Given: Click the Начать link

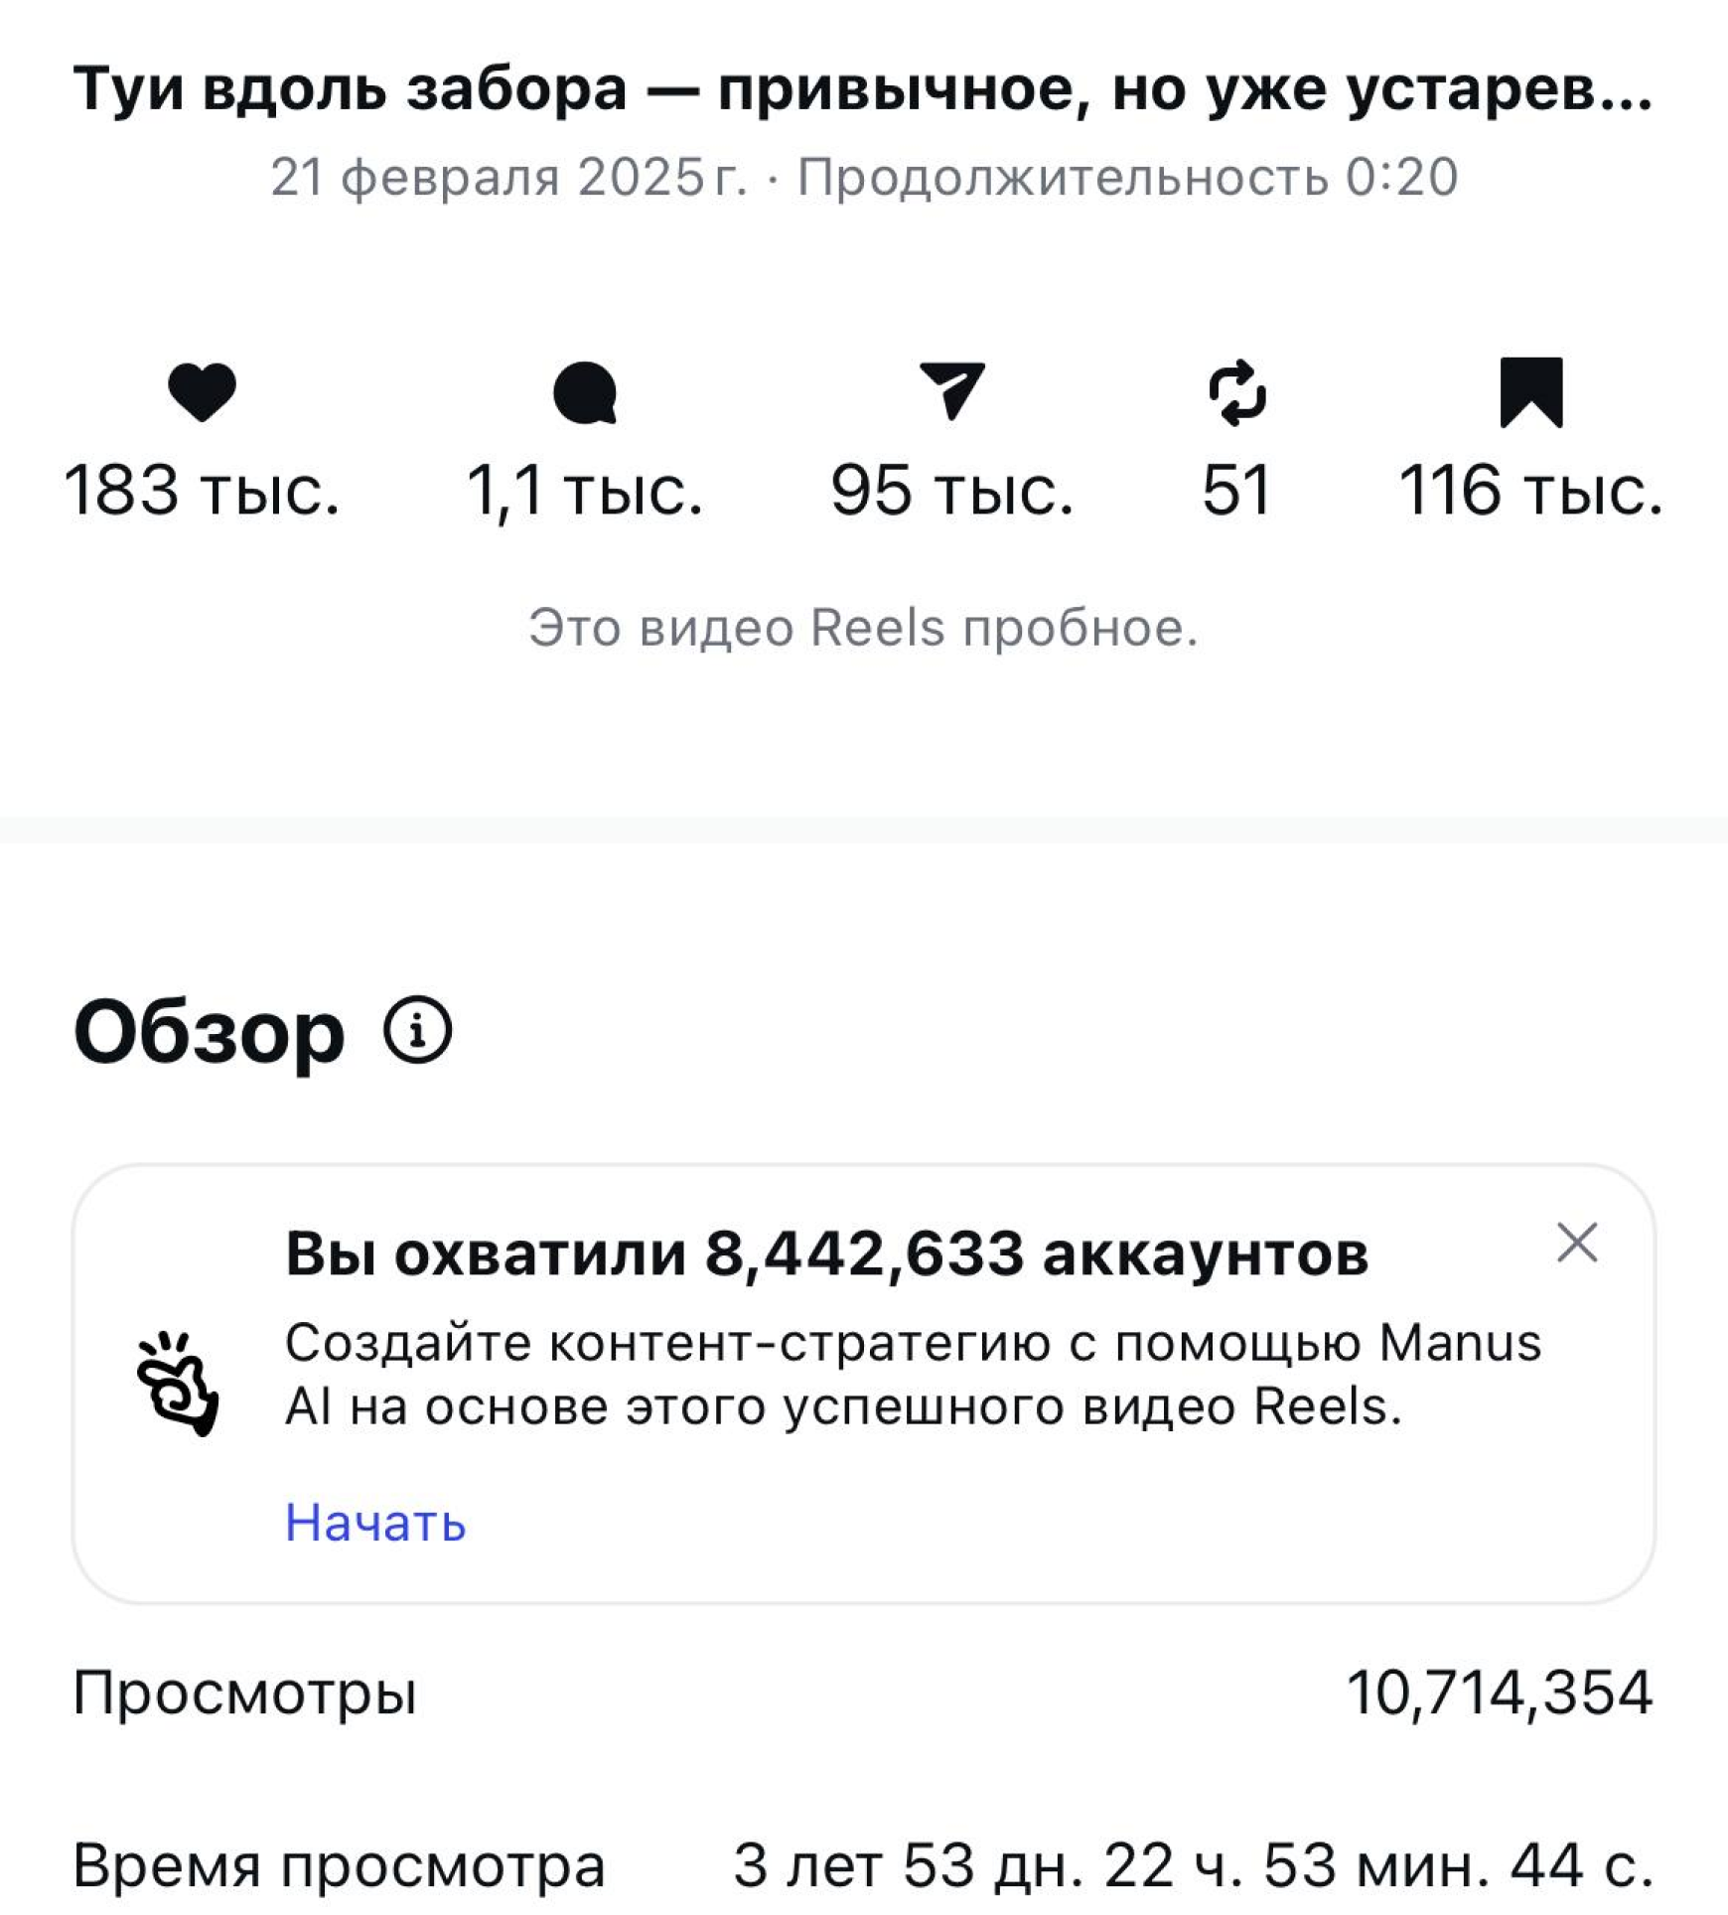Looking at the screenshot, I should click(375, 1523).
